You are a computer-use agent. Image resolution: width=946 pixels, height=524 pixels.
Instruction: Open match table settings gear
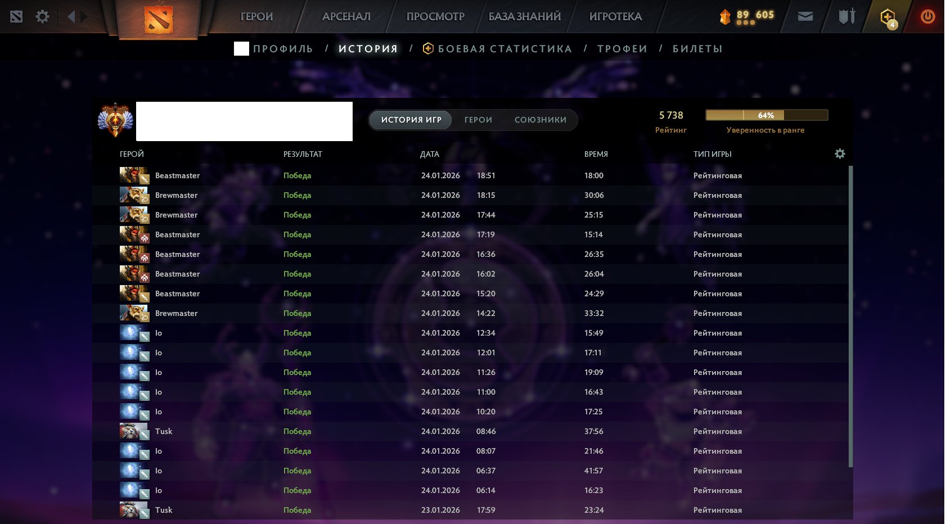pyautogui.click(x=840, y=154)
